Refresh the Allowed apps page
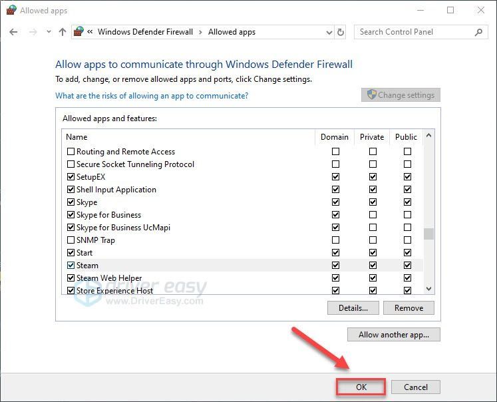 pos(340,32)
